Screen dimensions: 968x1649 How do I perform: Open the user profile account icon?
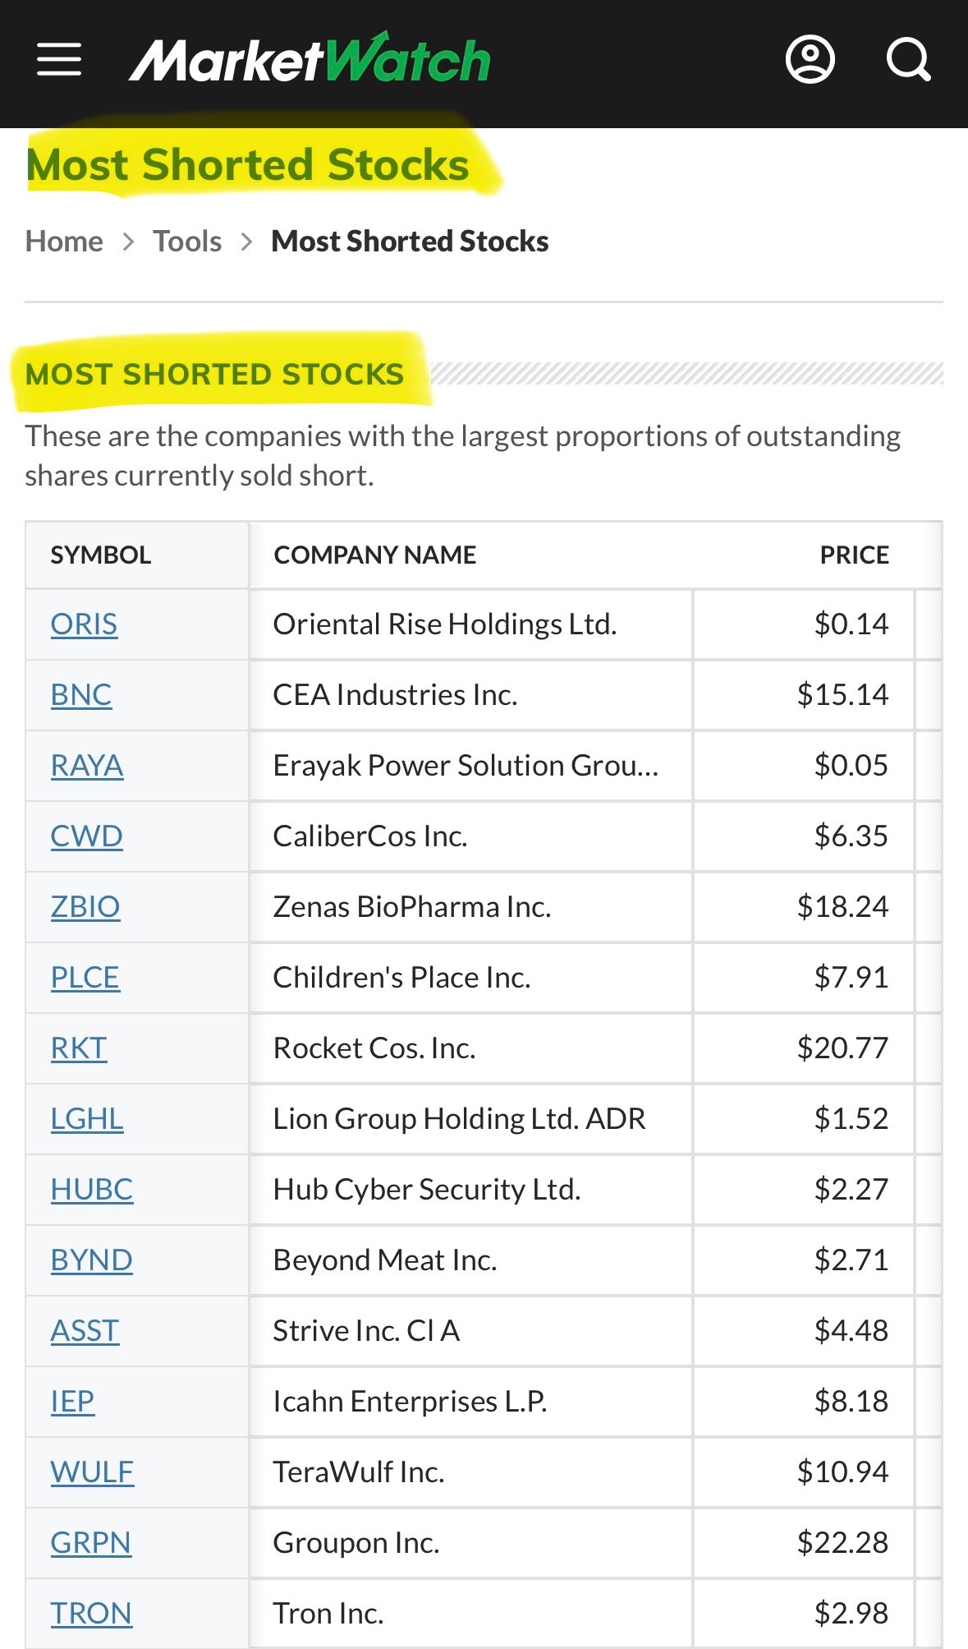810,60
